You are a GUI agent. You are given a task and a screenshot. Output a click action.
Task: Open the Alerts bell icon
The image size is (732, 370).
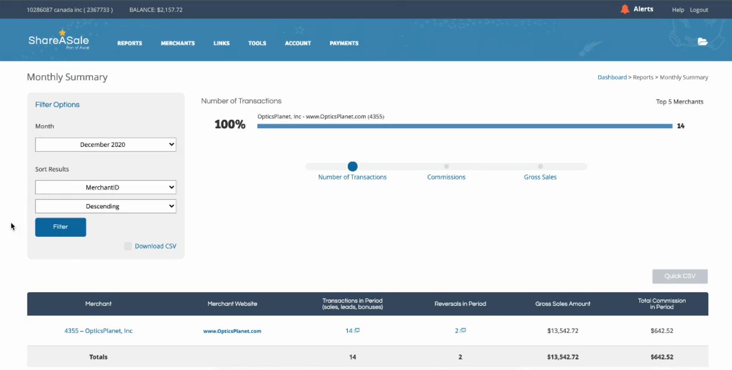(x=625, y=9)
